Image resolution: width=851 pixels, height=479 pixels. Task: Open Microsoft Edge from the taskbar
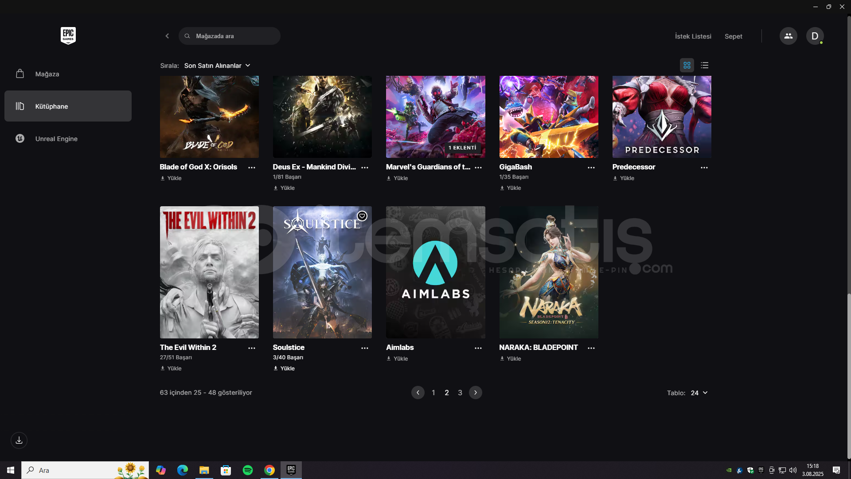click(x=182, y=470)
